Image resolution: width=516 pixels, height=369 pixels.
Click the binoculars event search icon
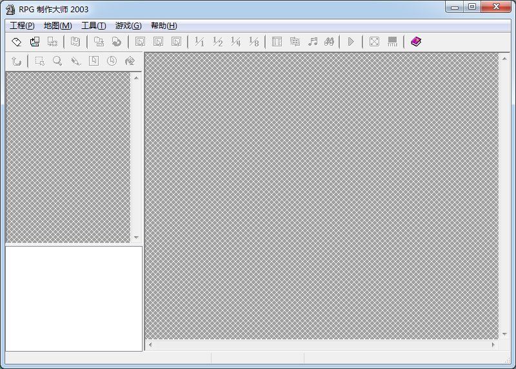[x=329, y=42]
